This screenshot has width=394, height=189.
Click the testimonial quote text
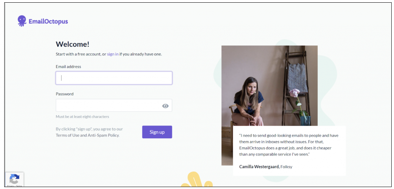289,145
